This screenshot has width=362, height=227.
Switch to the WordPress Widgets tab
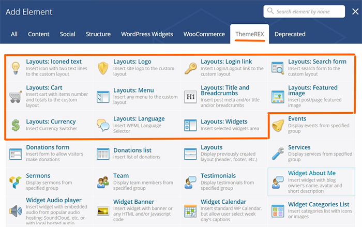coord(147,34)
